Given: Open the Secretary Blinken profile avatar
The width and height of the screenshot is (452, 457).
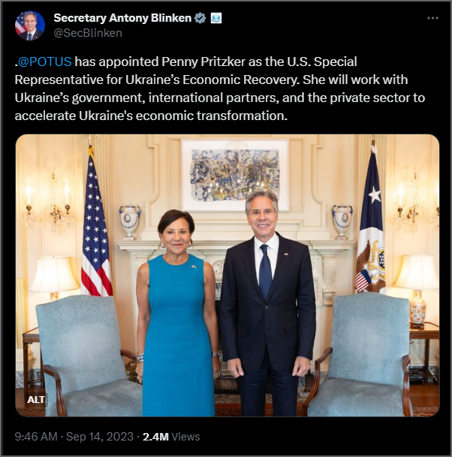Looking at the screenshot, I should point(30,26).
